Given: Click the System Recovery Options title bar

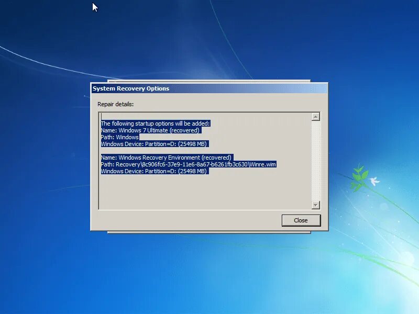Looking at the screenshot, I should point(209,88).
